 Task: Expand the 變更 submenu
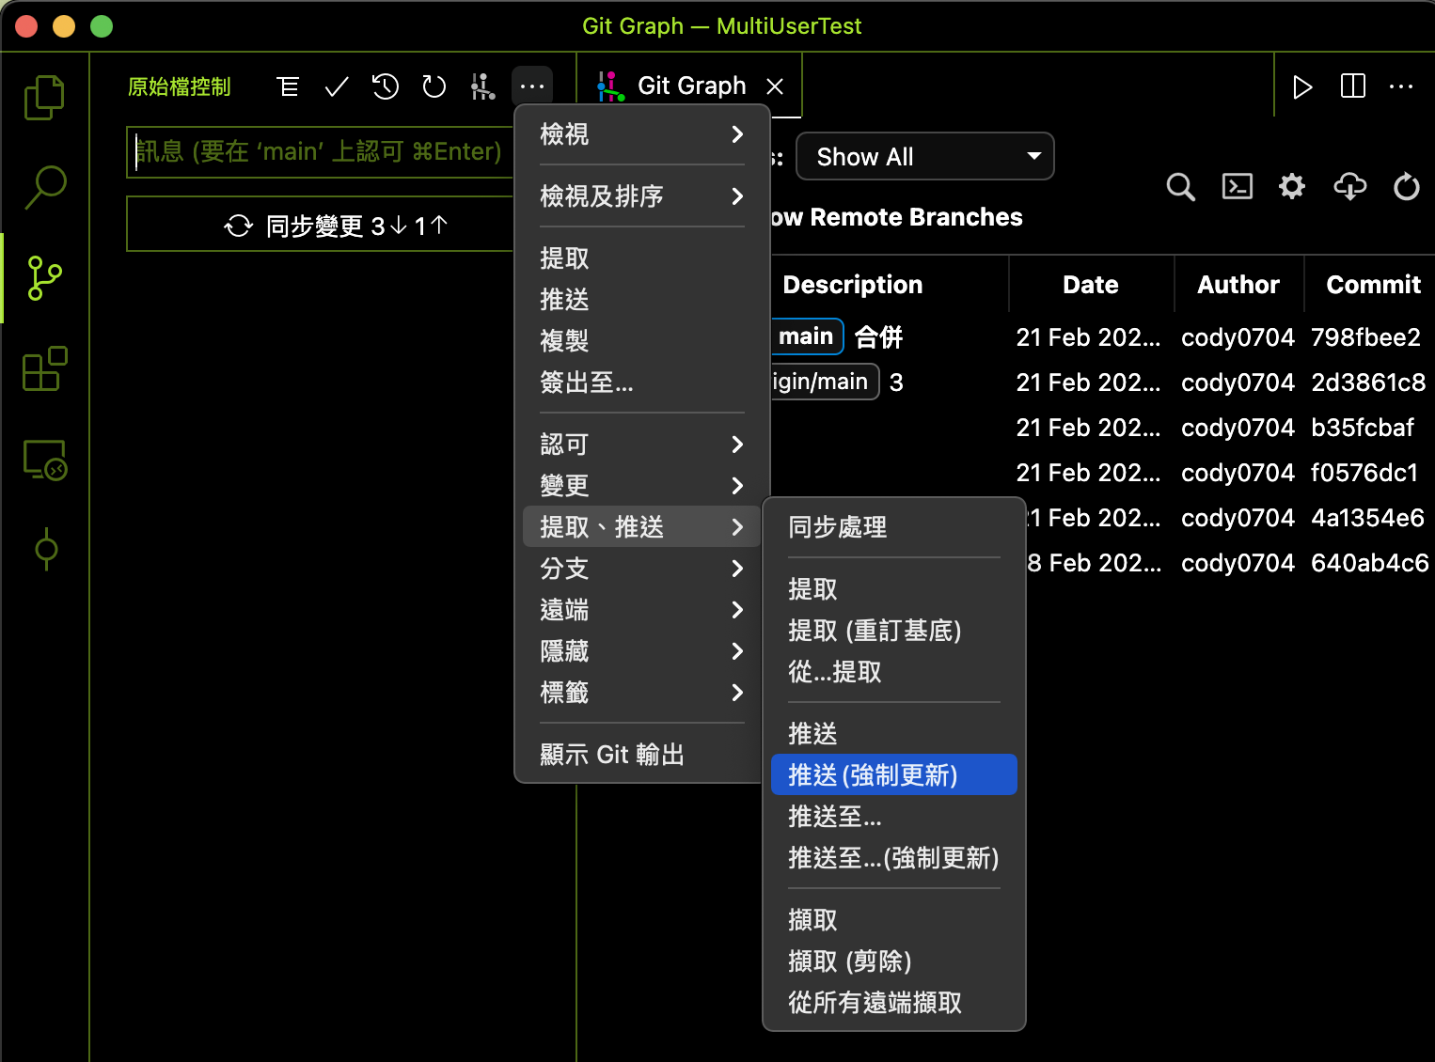coord(642,486)
